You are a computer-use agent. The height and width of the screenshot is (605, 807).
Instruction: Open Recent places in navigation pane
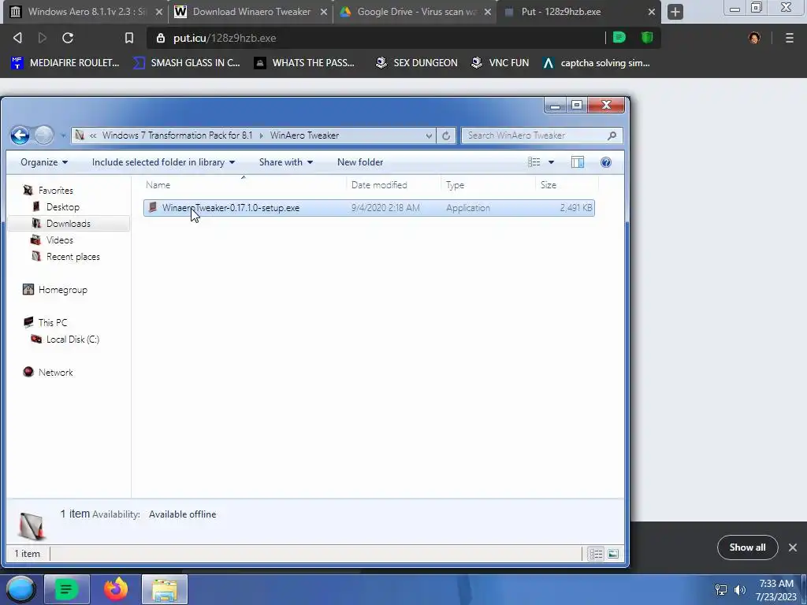tap(73, 256)
